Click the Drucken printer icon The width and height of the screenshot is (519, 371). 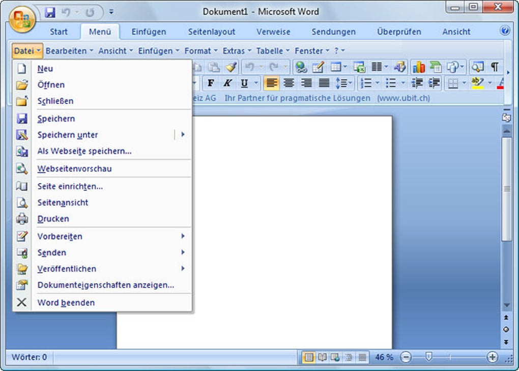(x=22, y=219)
